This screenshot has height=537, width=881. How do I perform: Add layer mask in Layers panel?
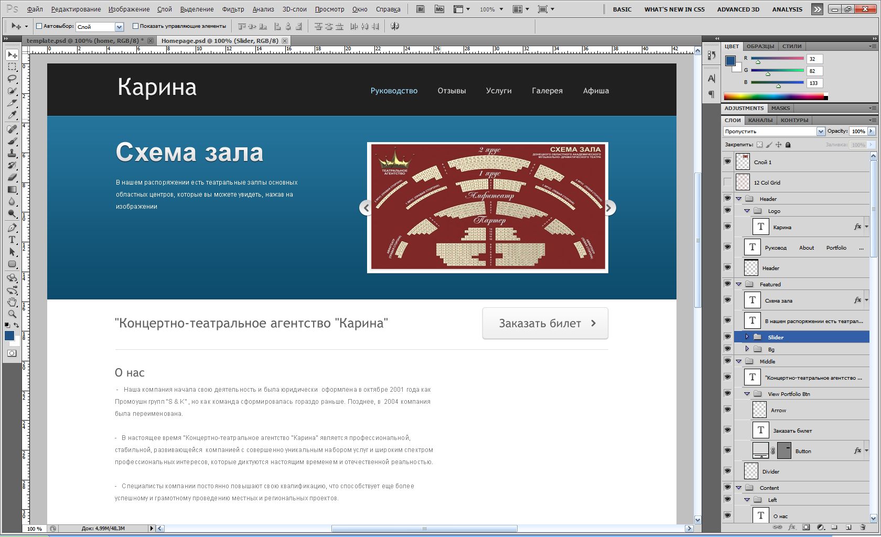[806, 527]
